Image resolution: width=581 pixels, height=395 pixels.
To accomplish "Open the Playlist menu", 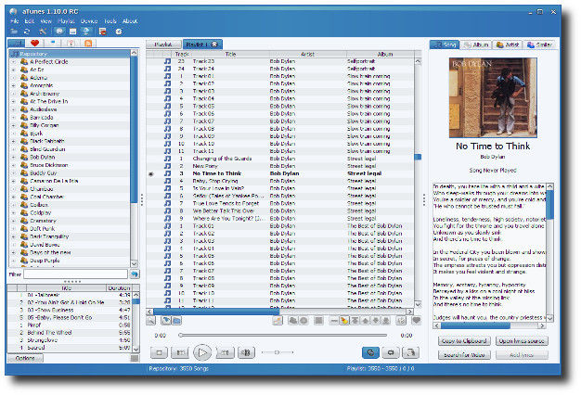I will click(x=66, y=21).
